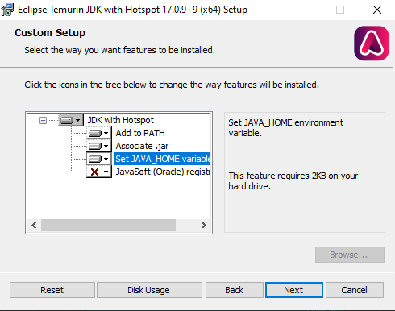Go Back to the previous step
The height and width of the screenshot is (311, 395).
[235, 290]
